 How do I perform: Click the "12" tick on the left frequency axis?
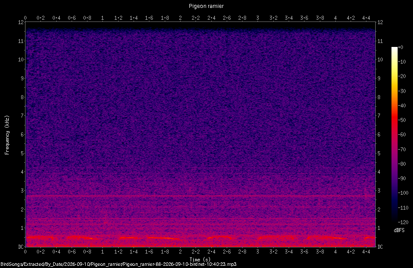coord(21,22)
